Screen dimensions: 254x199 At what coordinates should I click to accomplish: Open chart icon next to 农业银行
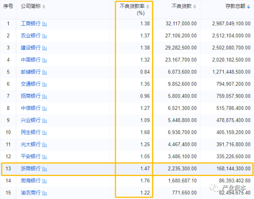point(45,36)
